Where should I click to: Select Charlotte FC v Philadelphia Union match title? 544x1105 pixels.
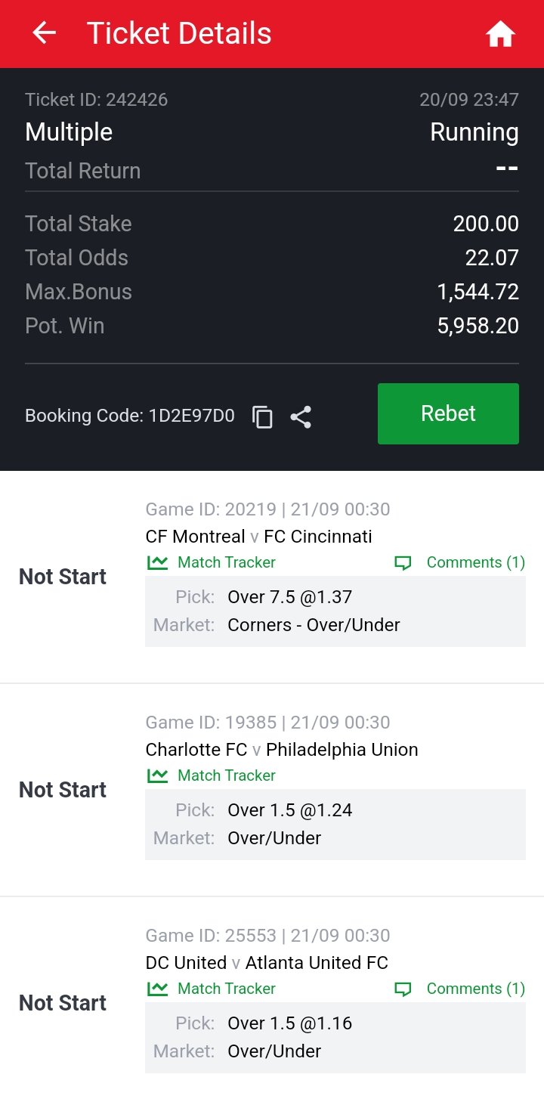tap(281, 750)
